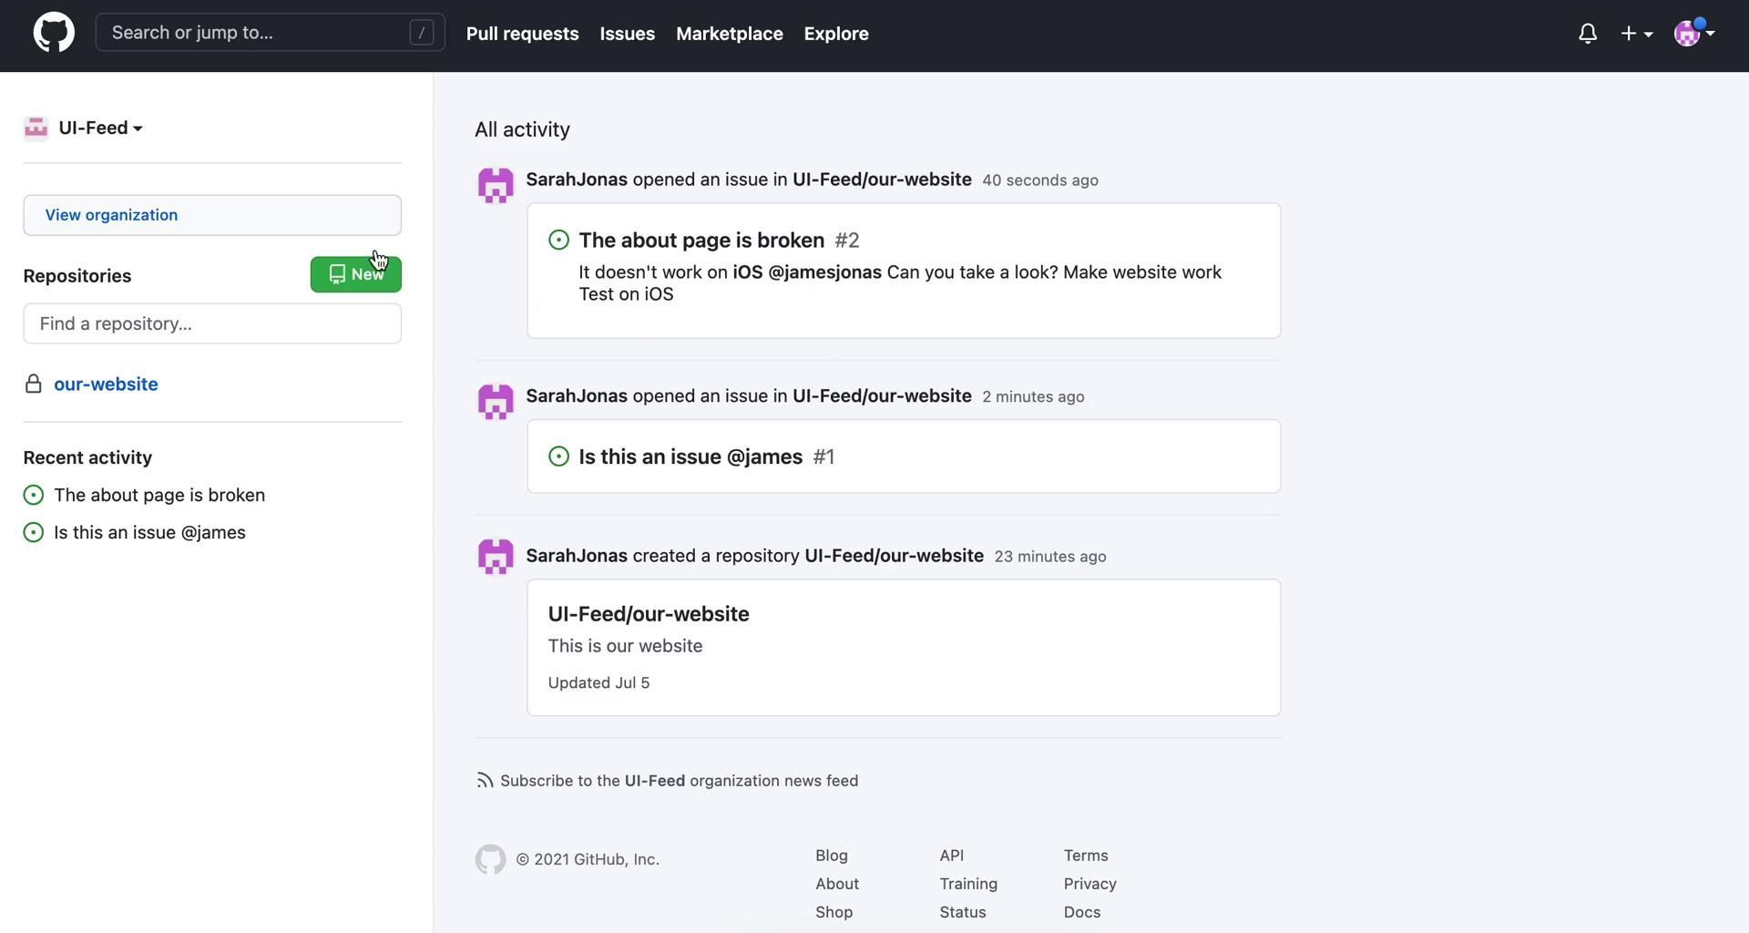Open the plus create-new dropdown
The height and width of the screenshot is (933, 1749).
point(1636,34)
